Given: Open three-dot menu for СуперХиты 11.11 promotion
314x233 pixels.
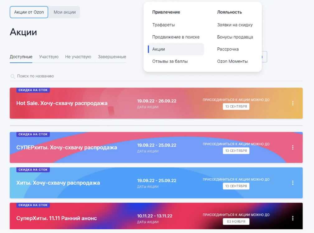Looking at the screenshot, I should click(x=293, y=218).
